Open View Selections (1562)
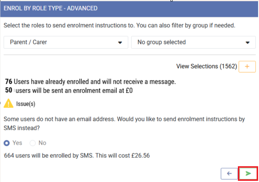The image size is (259, 182). tap(206, 66)
